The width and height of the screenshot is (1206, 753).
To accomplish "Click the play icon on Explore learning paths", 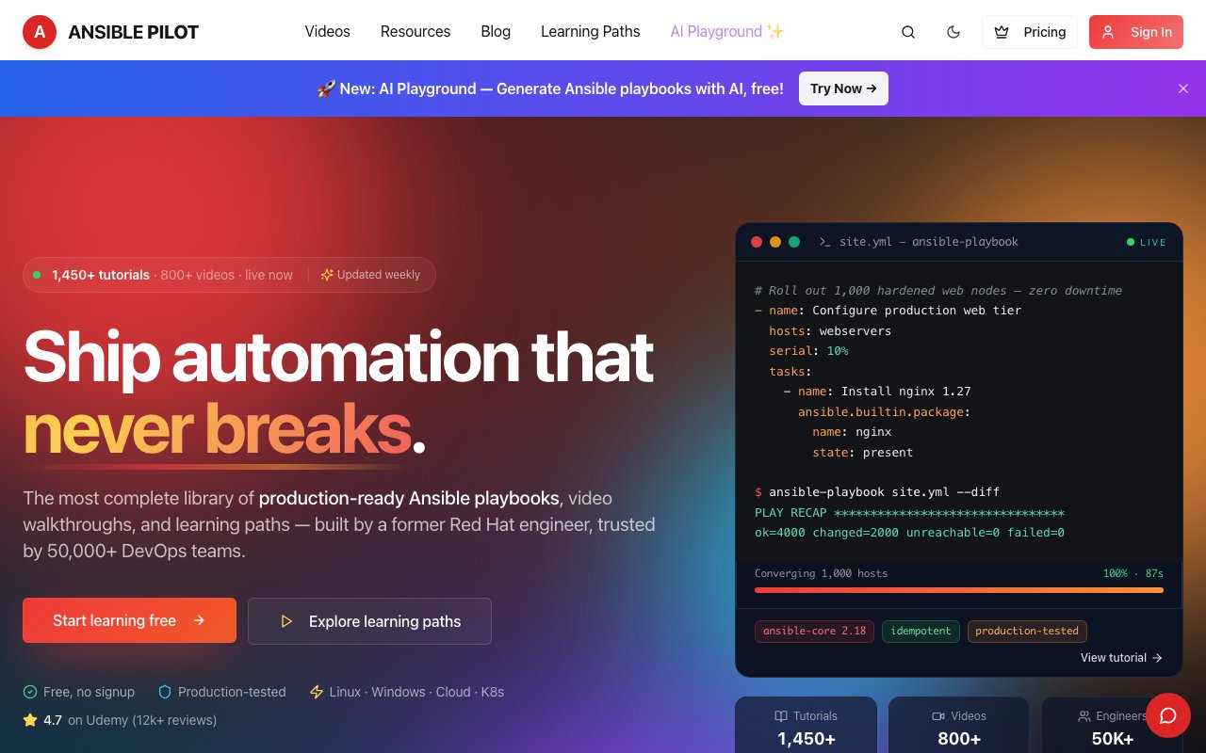I will tap(286, 621).
